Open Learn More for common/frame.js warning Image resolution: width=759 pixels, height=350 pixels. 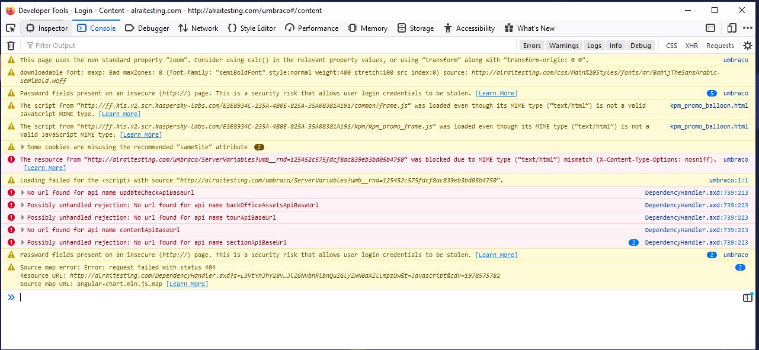point(120,114)
